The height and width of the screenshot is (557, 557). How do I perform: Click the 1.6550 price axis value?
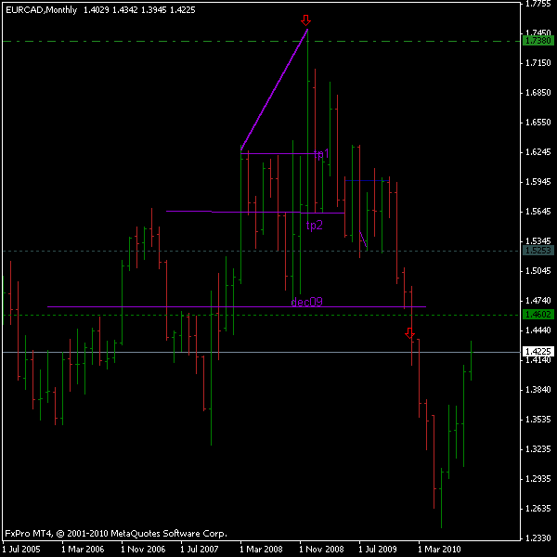click(538, 123)
